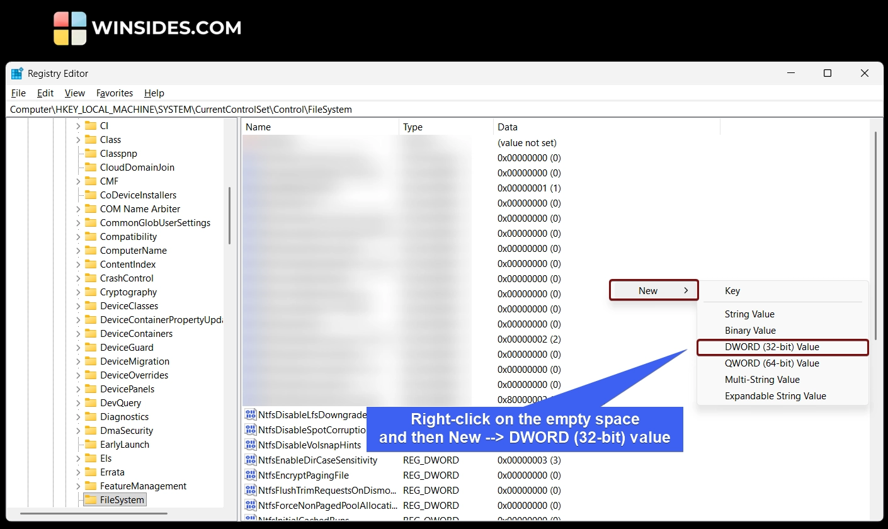Click the folder icon next to Cryptography
Viewport: 888px width, 529px height.
(90, 292)
